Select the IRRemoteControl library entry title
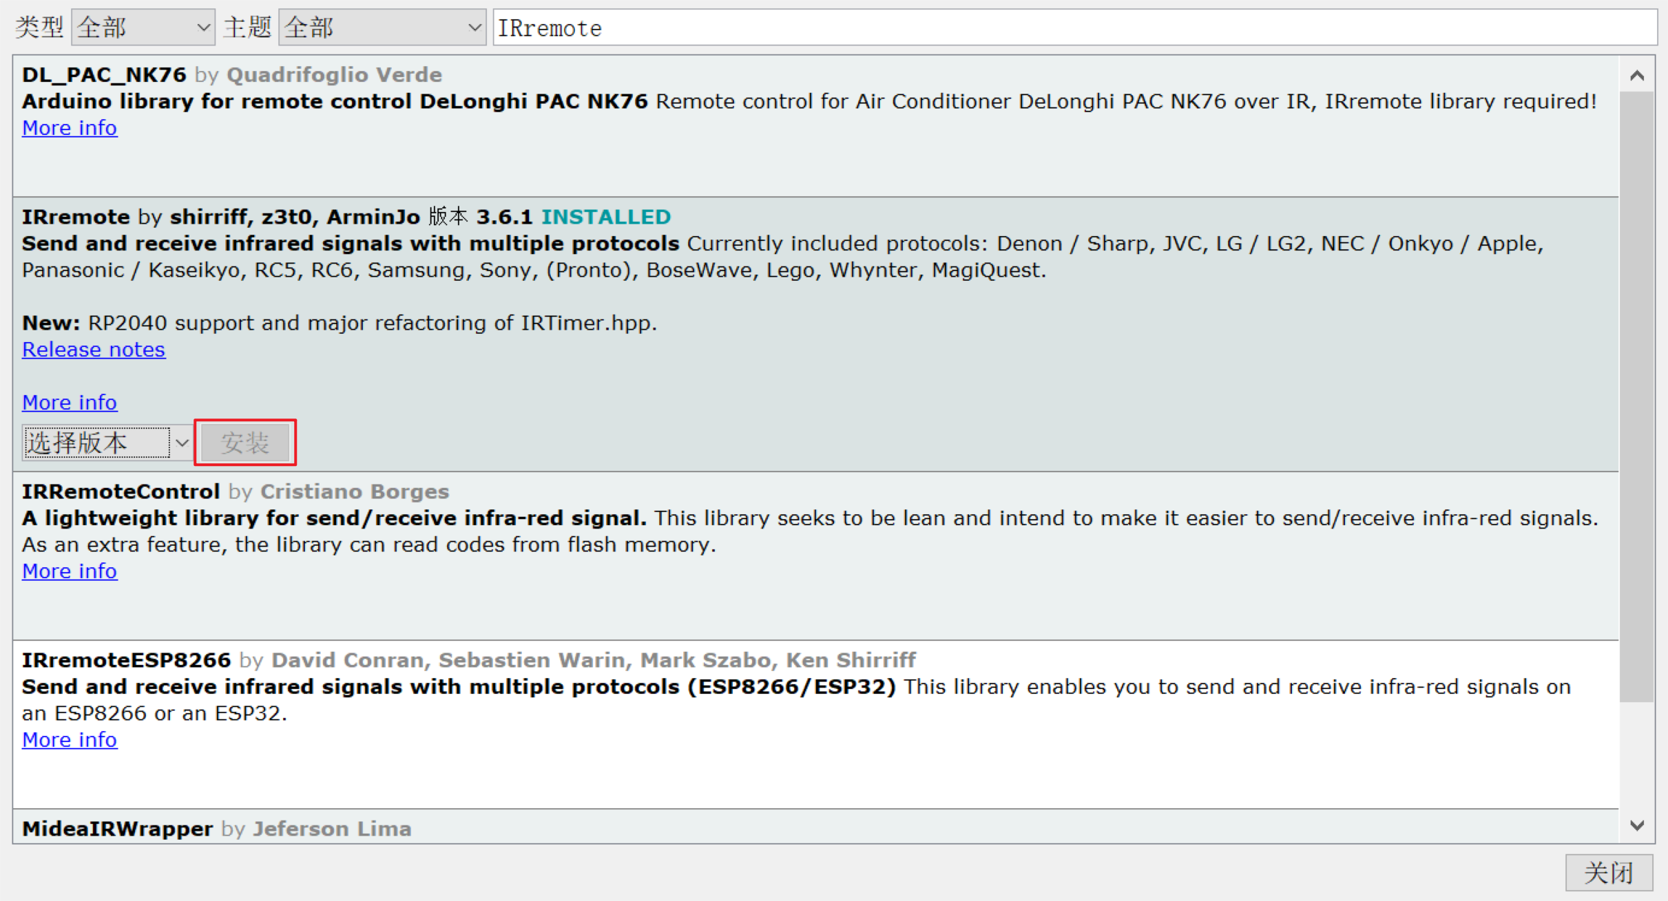Viewport: 1668px width, 901px height. pyautogui.click(x=121, y=491)
